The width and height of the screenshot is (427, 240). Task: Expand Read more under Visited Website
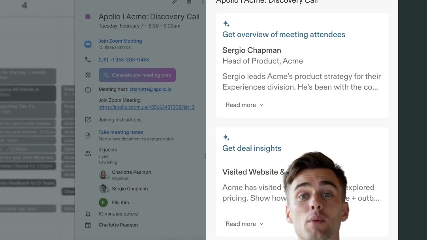coord(244,224)
